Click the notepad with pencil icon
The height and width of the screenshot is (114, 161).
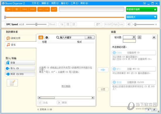(12, 83)
